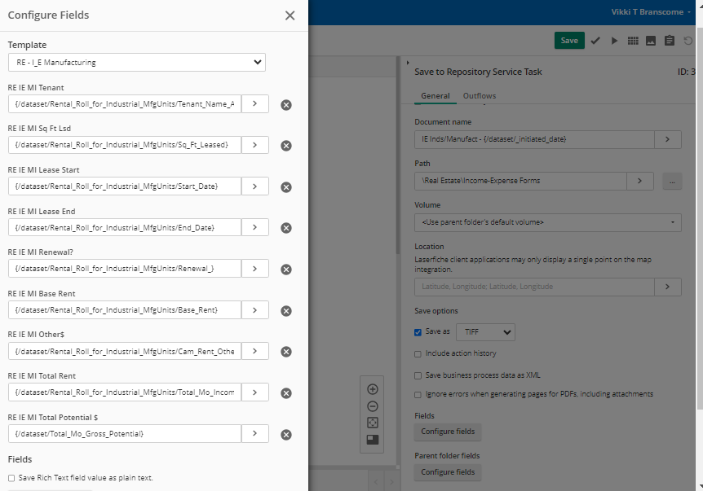The image size is (703, 491).
Task: Click the clipboard icon in toolbar
Action: pyautogui.click(x=670, y=41)
